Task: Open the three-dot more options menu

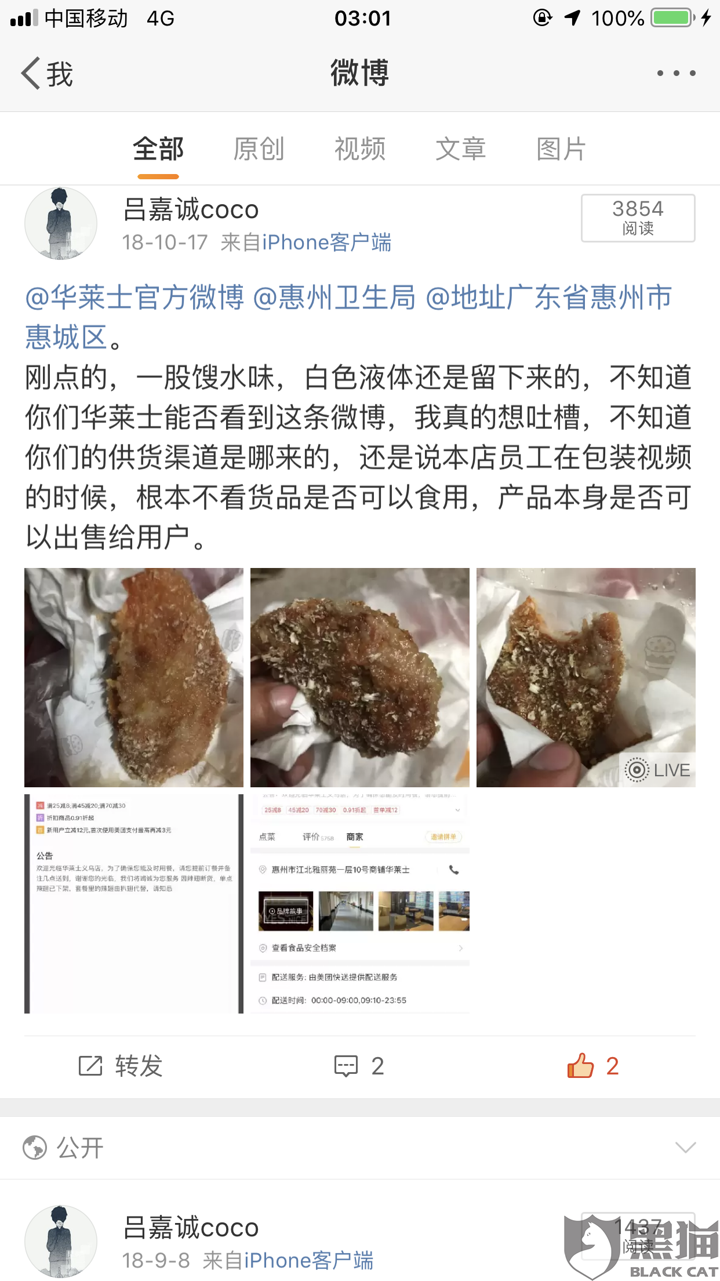Action: click(676, 74)
